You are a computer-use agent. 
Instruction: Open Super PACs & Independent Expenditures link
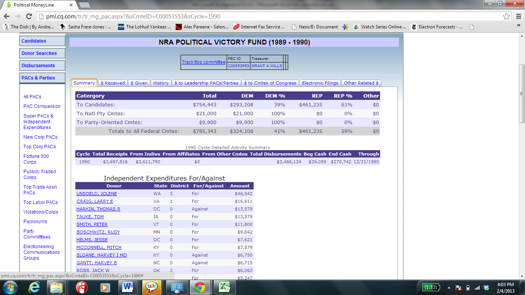38,122
